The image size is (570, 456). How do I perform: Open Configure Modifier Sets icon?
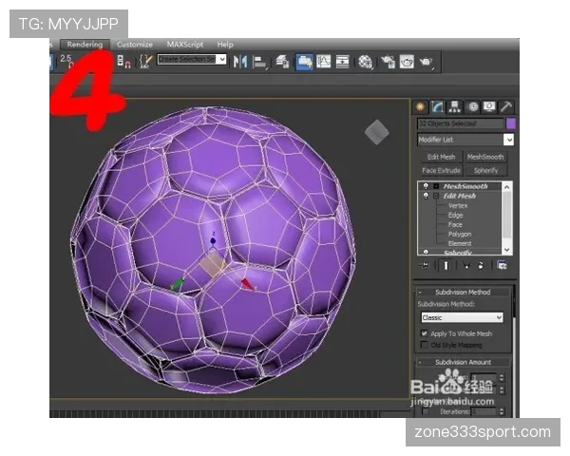tap(503, 265)
